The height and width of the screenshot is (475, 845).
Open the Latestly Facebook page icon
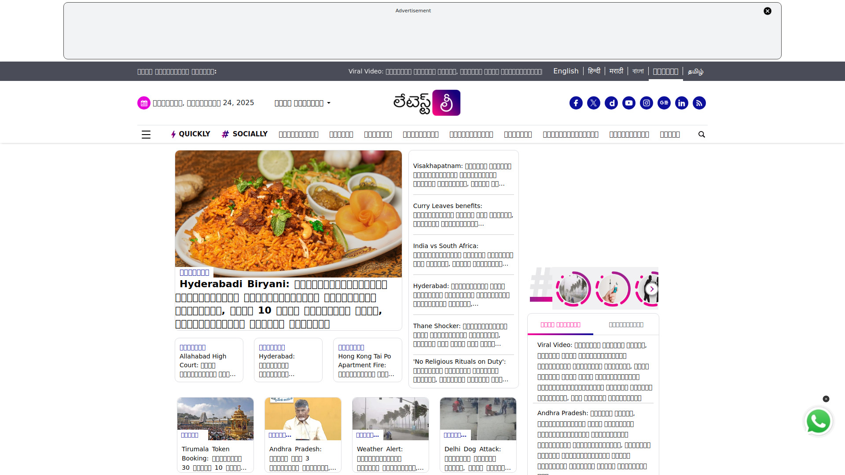click(x=576, y=102)
